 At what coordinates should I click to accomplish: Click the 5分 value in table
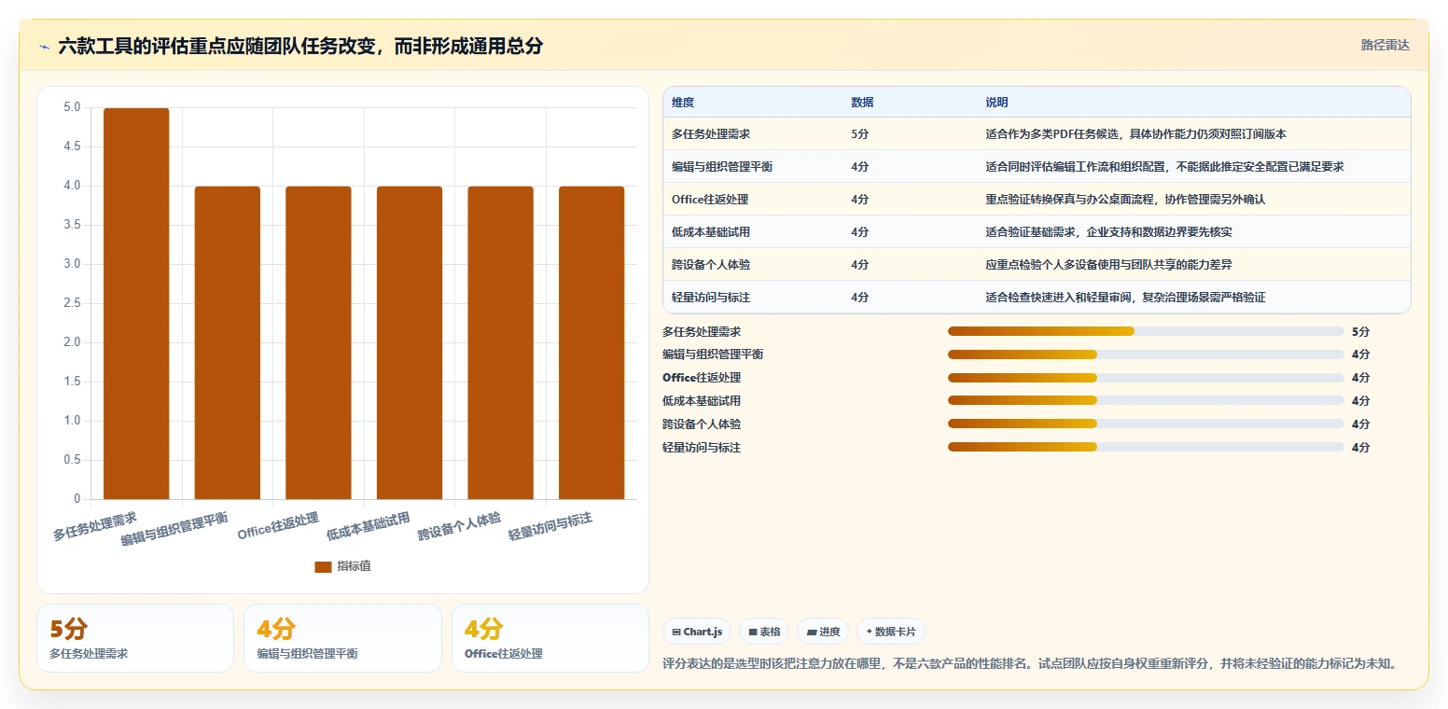(x=859, y=134)
